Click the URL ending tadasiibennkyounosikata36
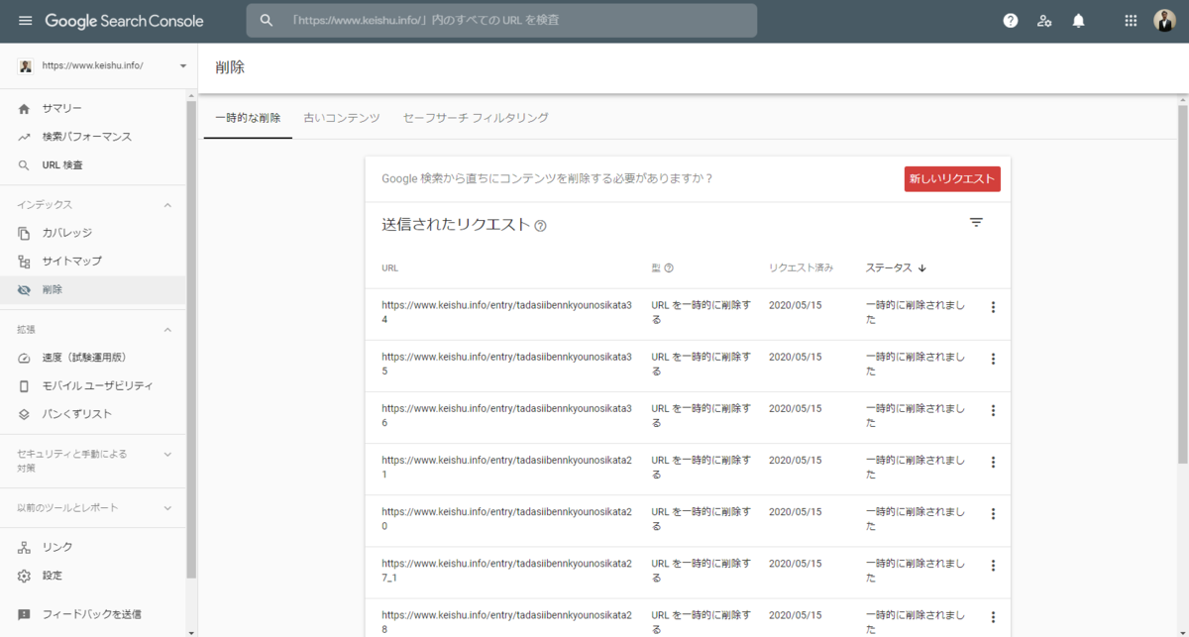The height and width of the screenshot is (637, 1189). [506, 416]
